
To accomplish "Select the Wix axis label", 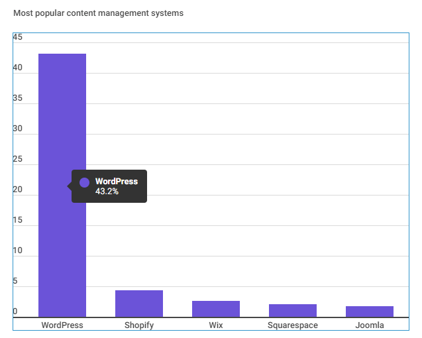I will (x=216, y=325).
